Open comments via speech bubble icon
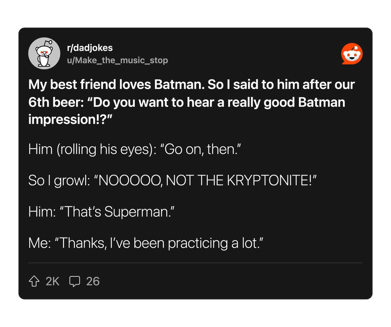The height and width of the screenshot is (327, 391). [x=75, y=281]
